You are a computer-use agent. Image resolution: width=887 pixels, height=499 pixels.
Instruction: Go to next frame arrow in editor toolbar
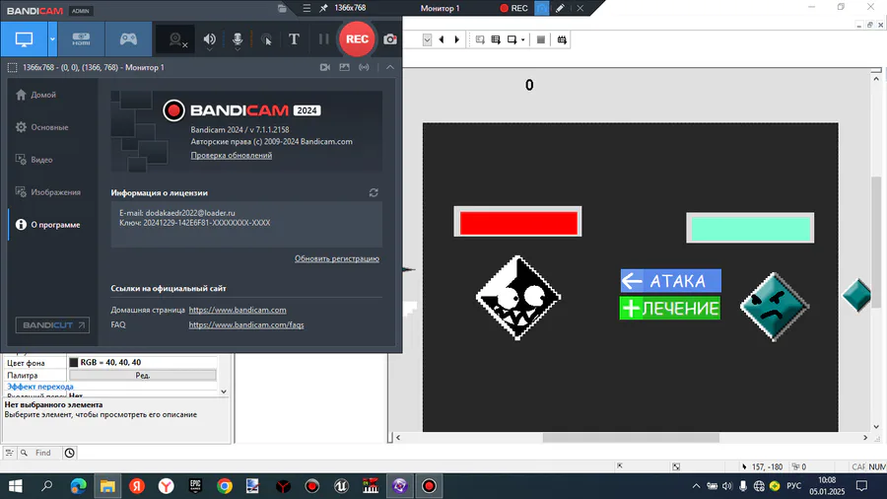coord(457,39)
